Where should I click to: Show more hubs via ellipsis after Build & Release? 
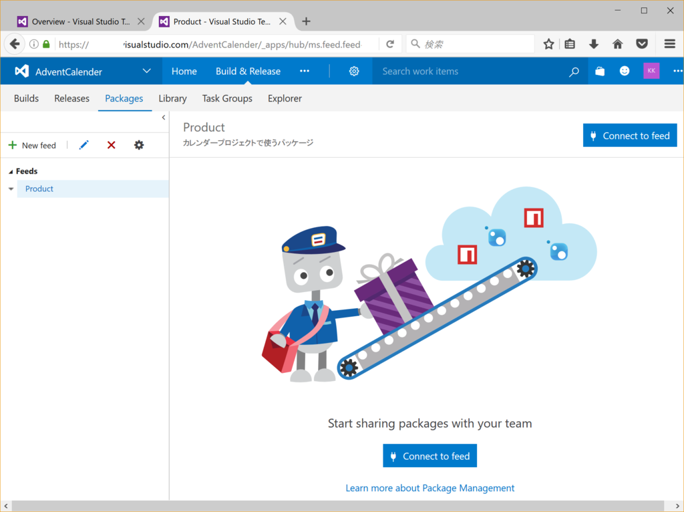click(305, 71)
